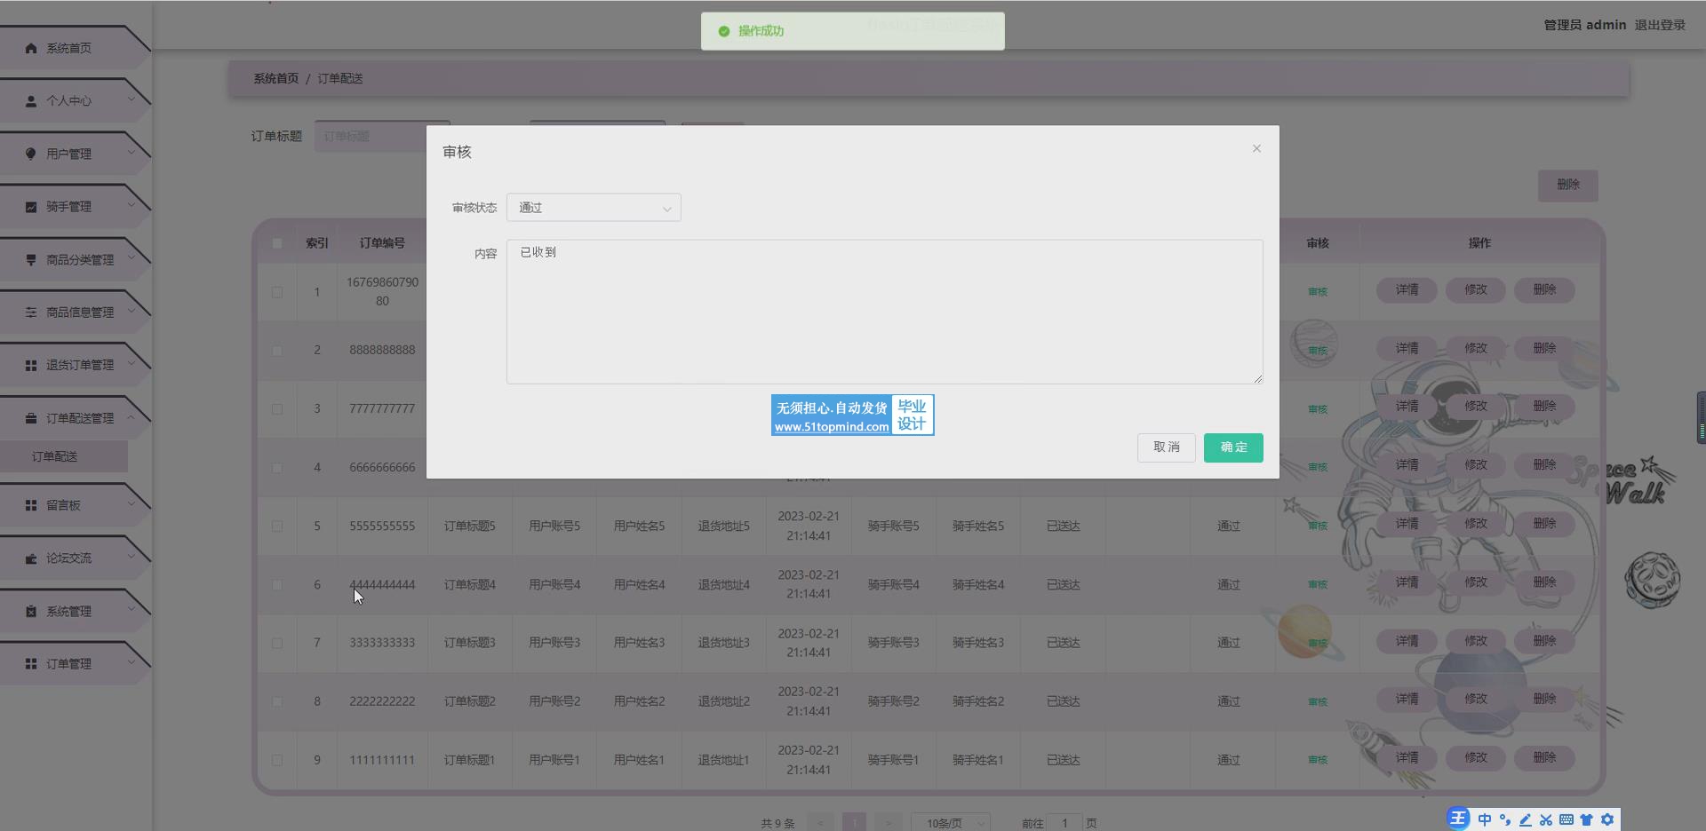Image resolution: width=1706 pixels, height=831 pixels.
Task: Click the 订单管理 grid icon
Action: pos(31,664)
